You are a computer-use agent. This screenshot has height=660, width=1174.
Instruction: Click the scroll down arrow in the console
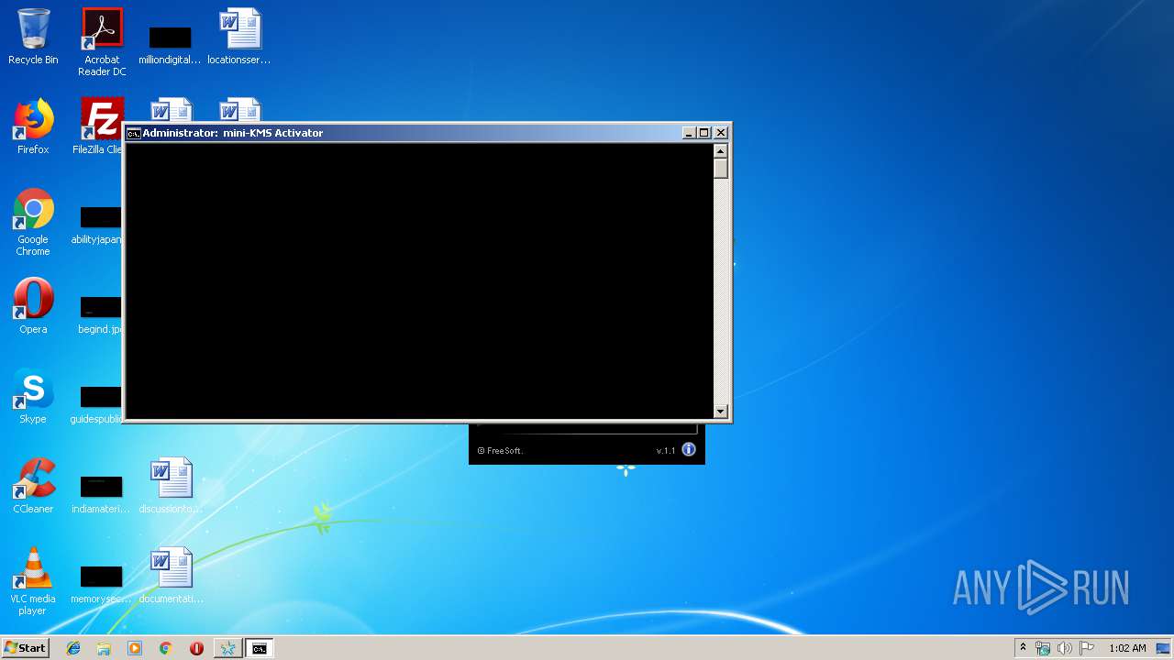click(721, 412)
